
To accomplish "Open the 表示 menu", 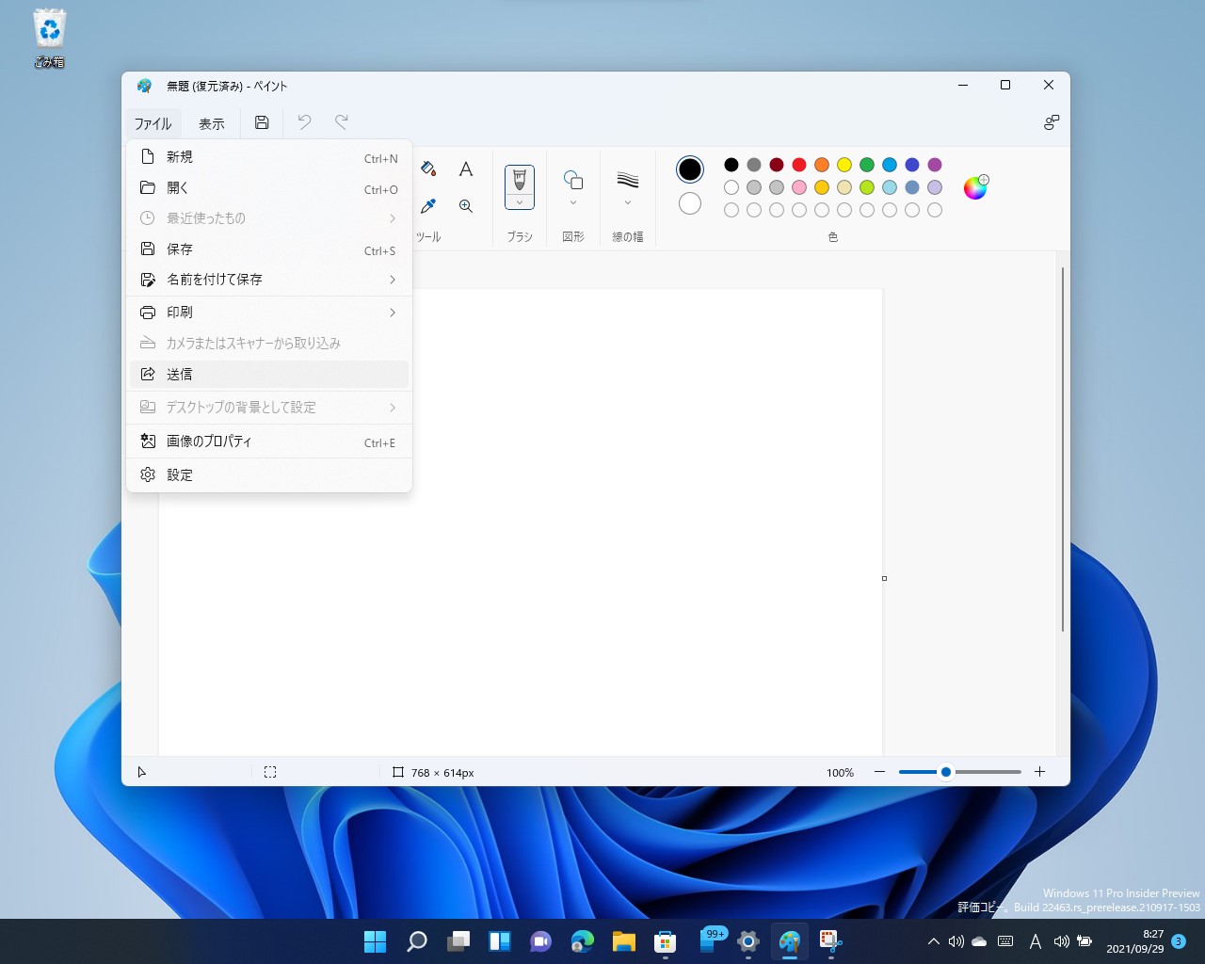I will click(211, 122).
